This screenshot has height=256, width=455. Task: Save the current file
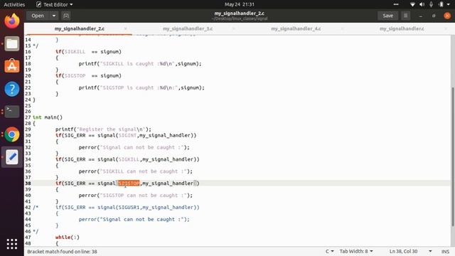click(x=387, y=16)
